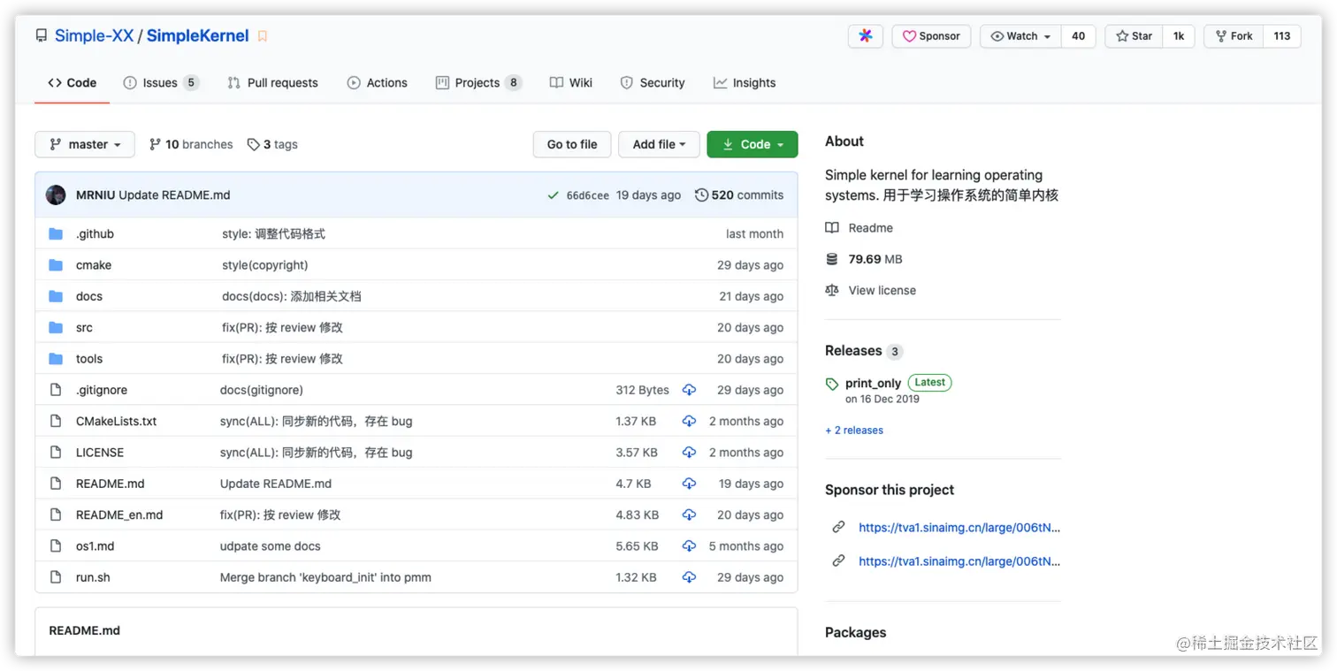Click the Watch button

[1020, 36]
